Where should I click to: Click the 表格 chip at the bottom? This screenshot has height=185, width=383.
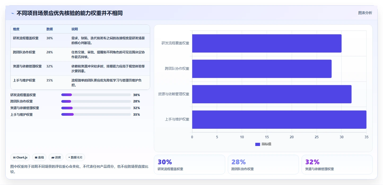pos(39,157)
